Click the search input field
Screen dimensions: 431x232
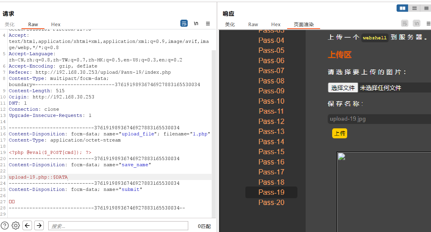(x=118, y=226)
